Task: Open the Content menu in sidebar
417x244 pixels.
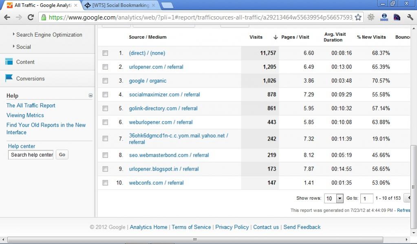Action: (x=25, y=62)
